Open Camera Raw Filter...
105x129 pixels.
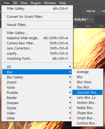[37, 43]
